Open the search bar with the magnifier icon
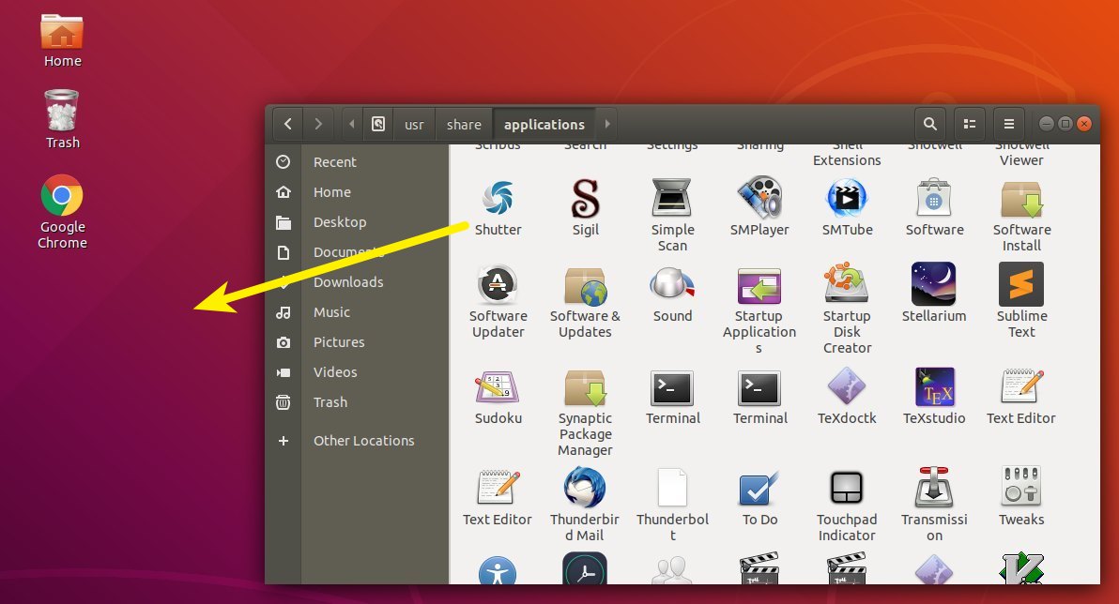1119x604 pixels. coord(928,124)
